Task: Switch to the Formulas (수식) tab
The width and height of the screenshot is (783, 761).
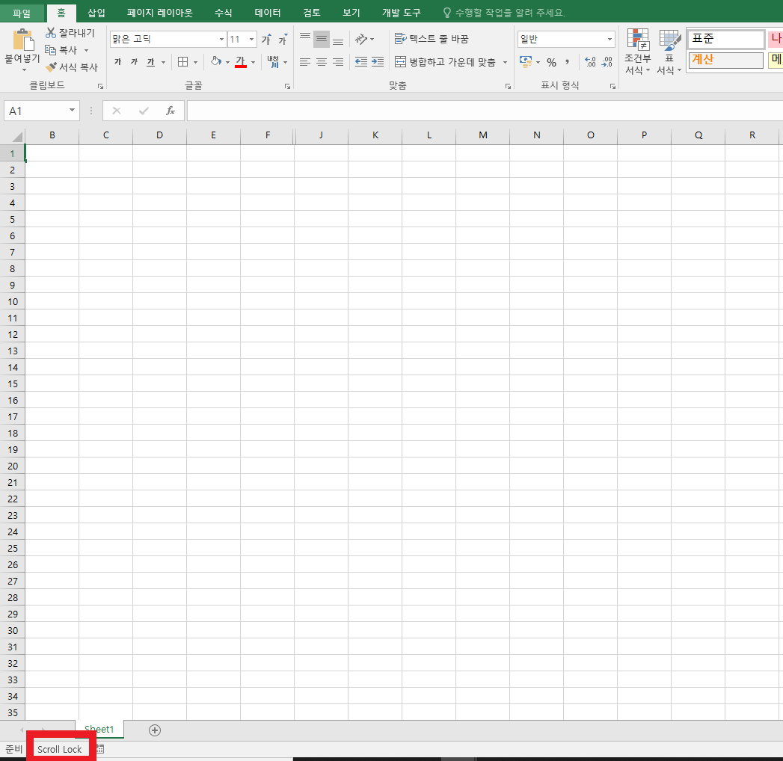Action: pos(223,13)
